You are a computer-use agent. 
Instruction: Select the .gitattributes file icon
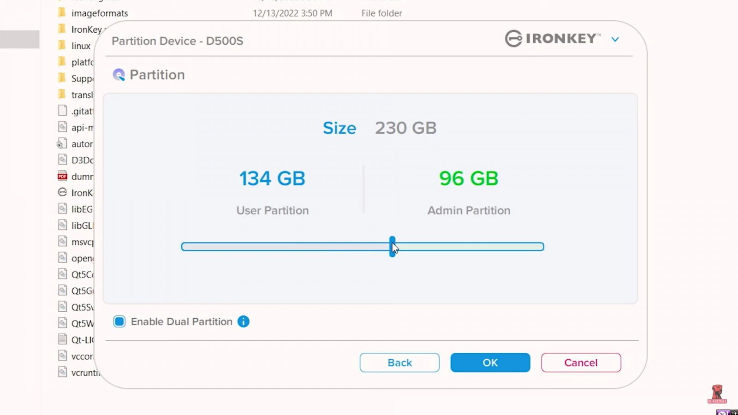tap(62, 111)
